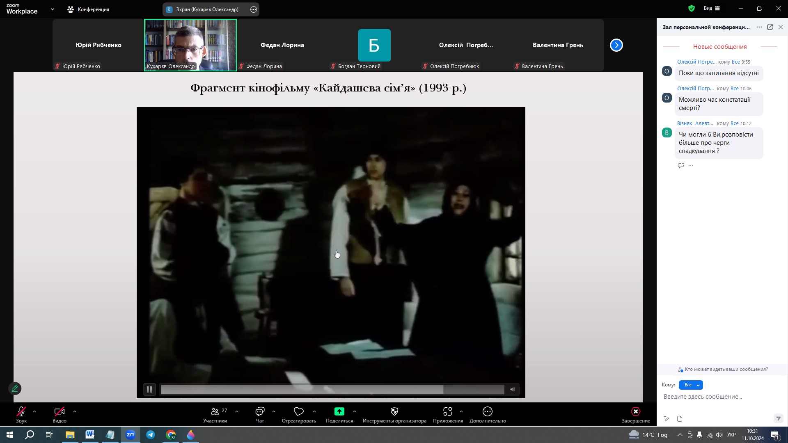Reply to the message about черги спадкування
Image resolution: width=788 pixels, height=443 pixels.
point(681,165)
